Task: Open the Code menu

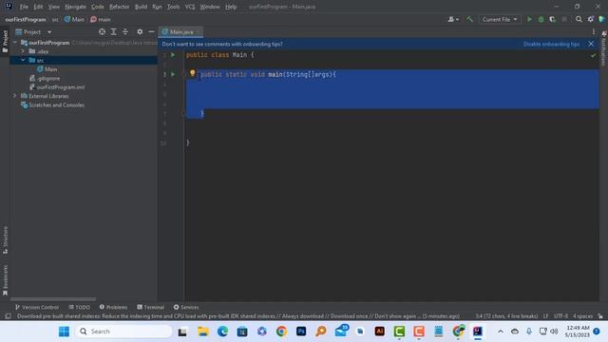Action: (x=97, y=7)
